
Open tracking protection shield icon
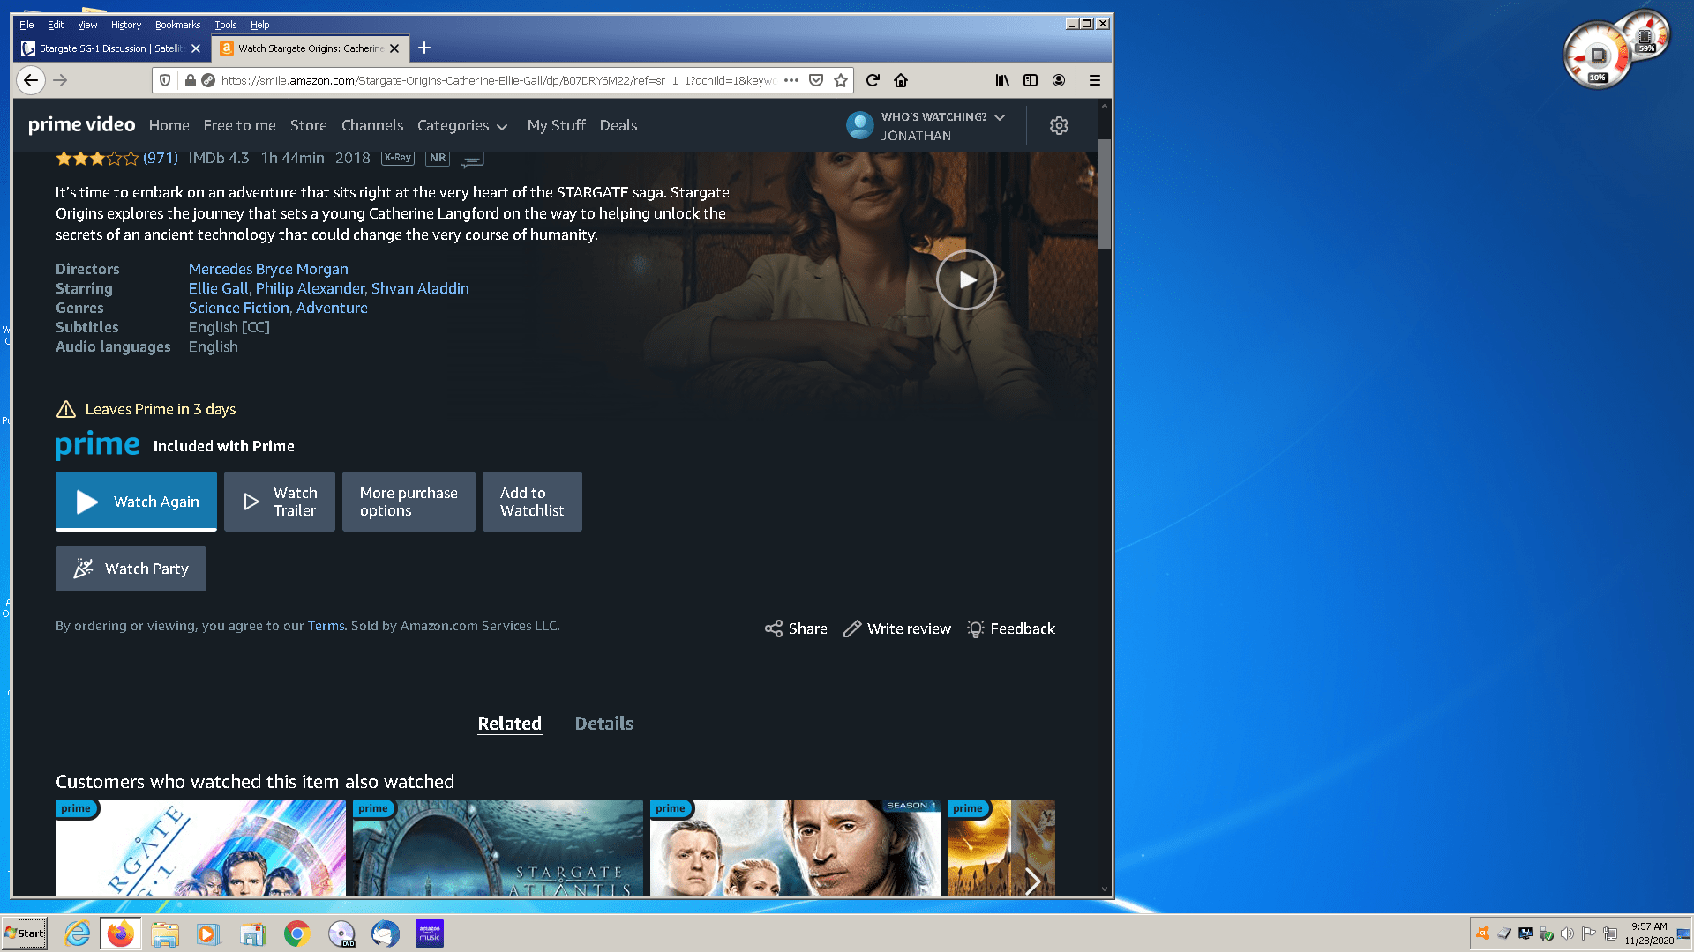165,80
